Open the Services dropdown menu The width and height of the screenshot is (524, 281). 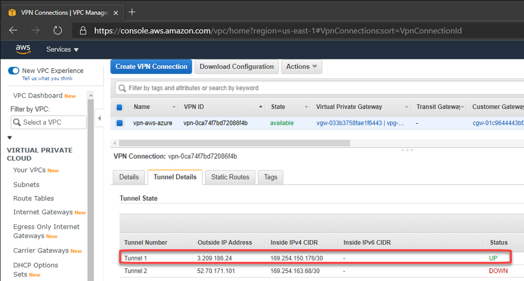pos(62,49)
